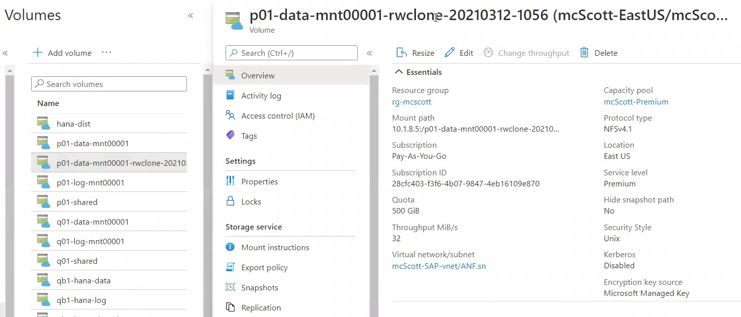
Task: Open Access control (IAM) icon
Action: [231, 116]
